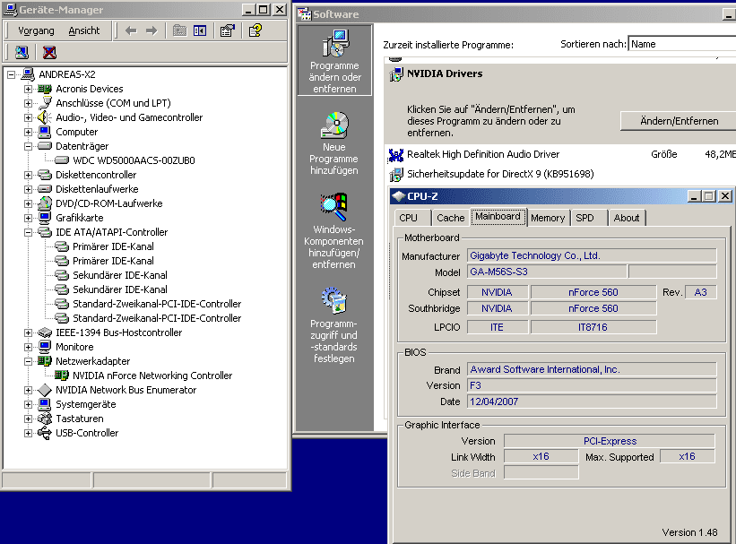This screenshot has width=736, height=544.
Task: Switch to the About tab in CPU-Z
Action: (626, 218)
